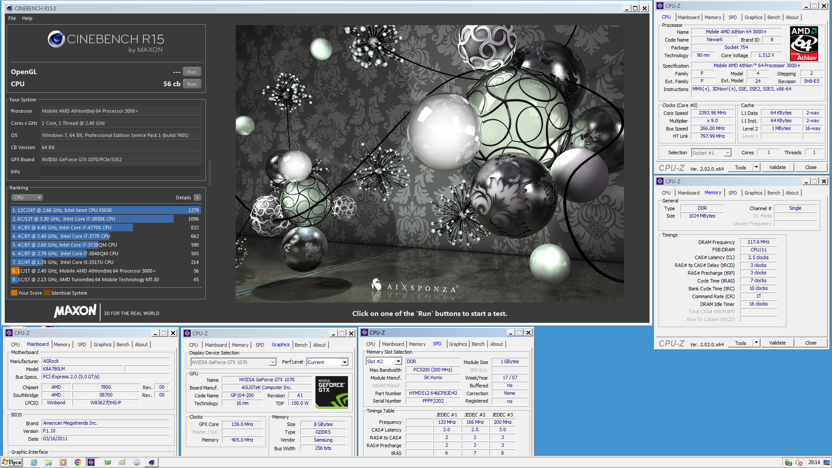Click the Details label in Ranking
The height and width of the screenshot is (468, 832).
click(x=183, y=198)
